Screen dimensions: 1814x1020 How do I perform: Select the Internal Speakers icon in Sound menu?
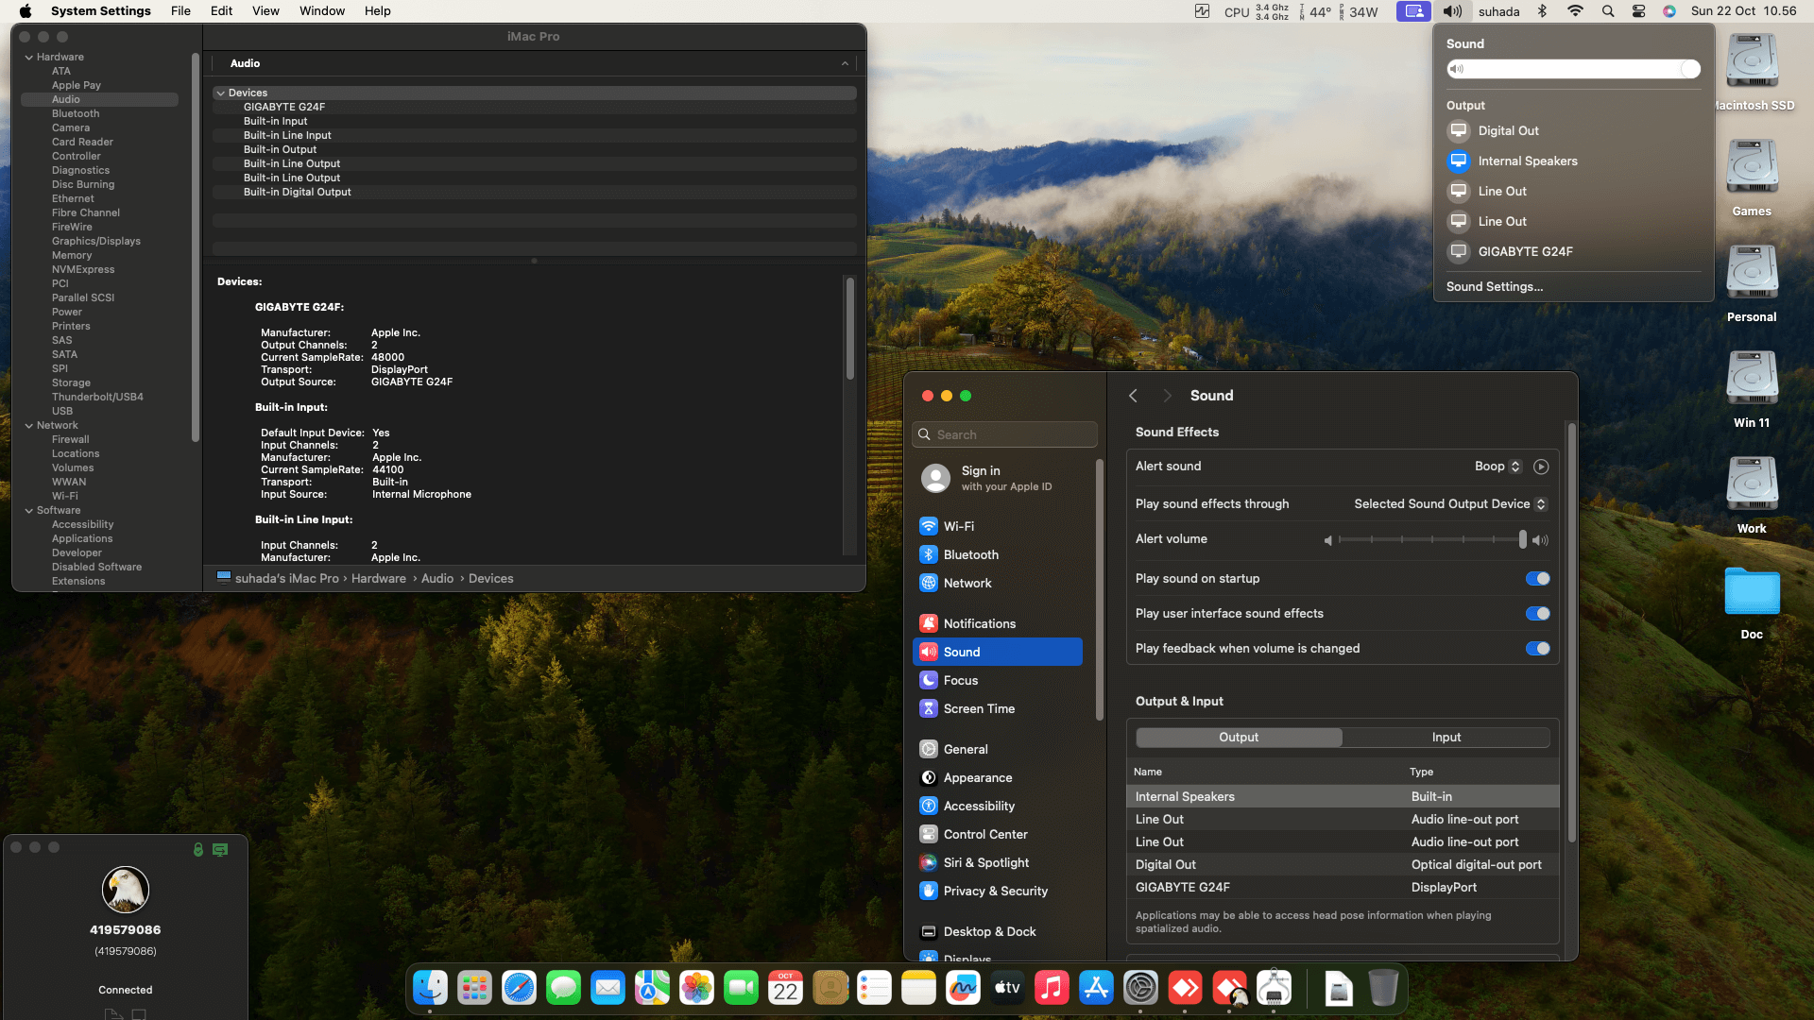[x=1459, y=161]
